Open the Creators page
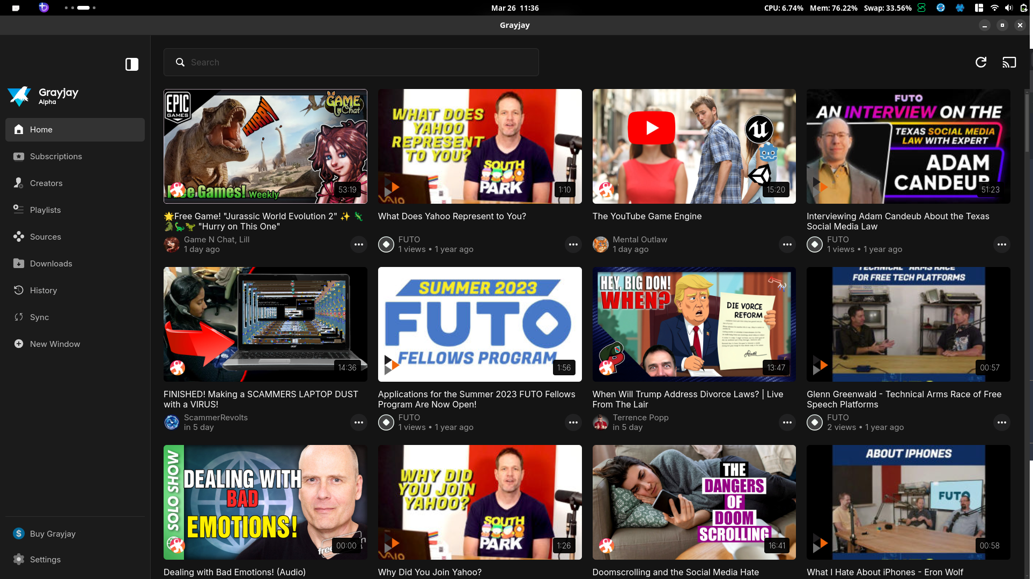1033x579 pixels. 75,183
